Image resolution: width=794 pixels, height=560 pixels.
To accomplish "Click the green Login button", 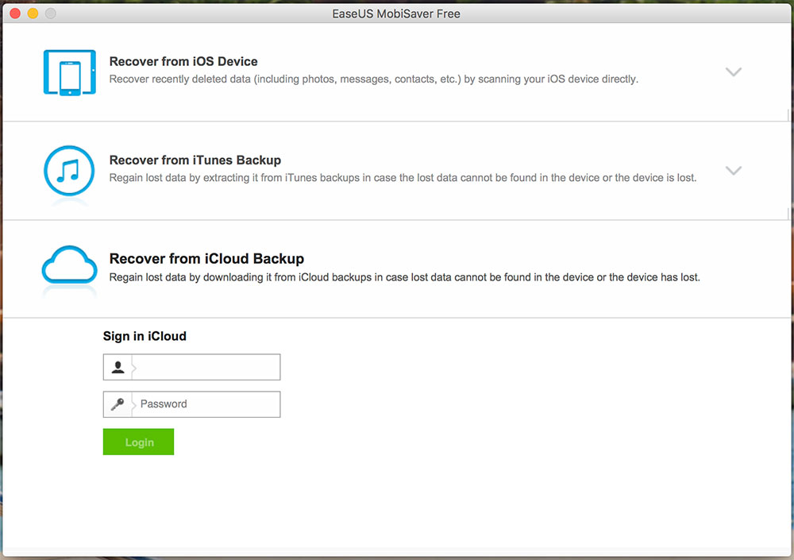I will pos(138,442).
